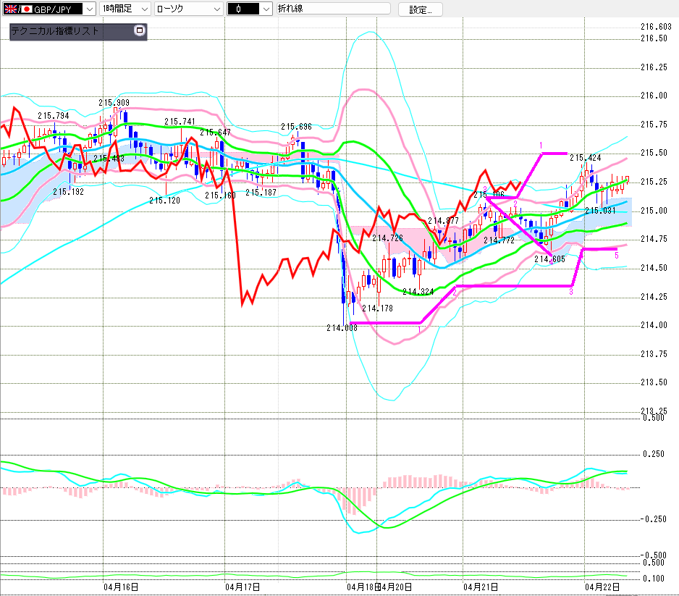679x596 pixels.
Task: Open the GBP/JPY currency pair dropdown
Action: coord(88,9)
